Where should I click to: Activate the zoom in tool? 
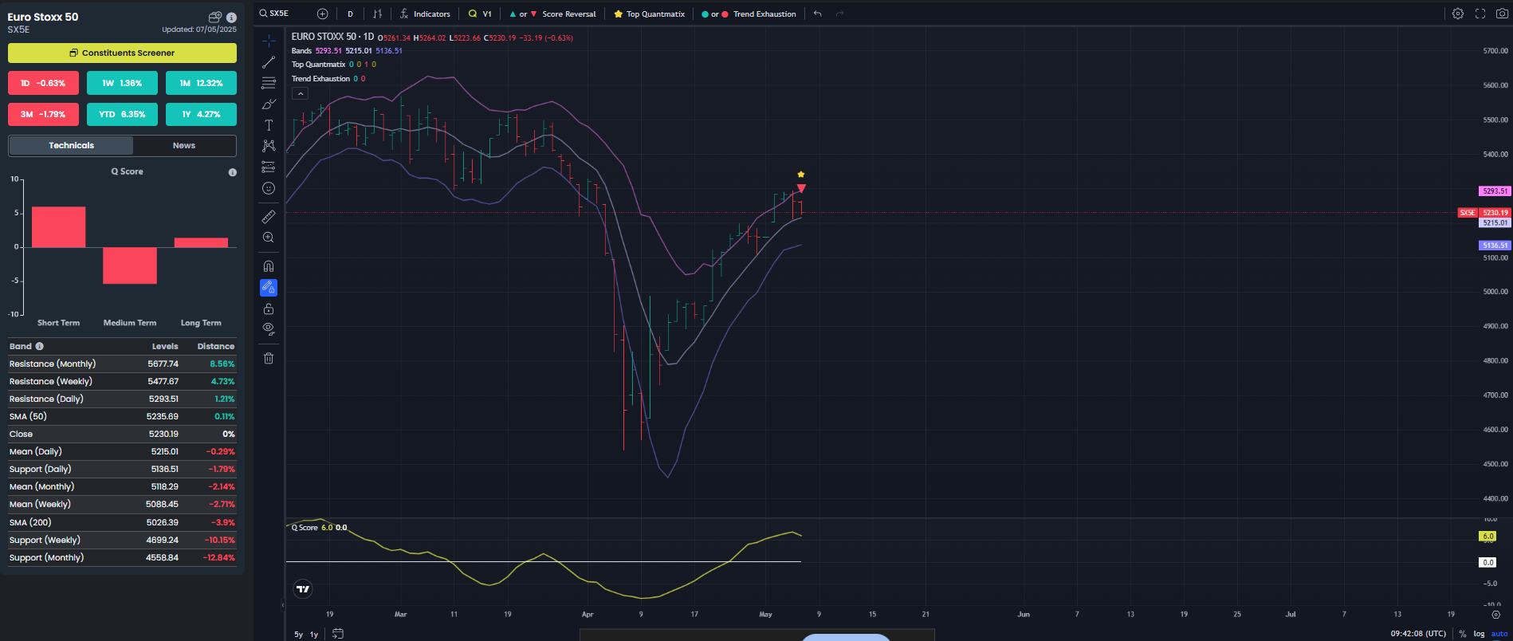pos(269,238)
